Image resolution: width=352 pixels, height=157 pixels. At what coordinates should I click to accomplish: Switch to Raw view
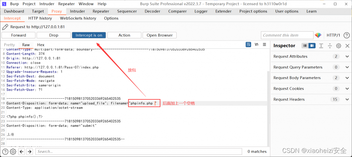tap(26, 45)
